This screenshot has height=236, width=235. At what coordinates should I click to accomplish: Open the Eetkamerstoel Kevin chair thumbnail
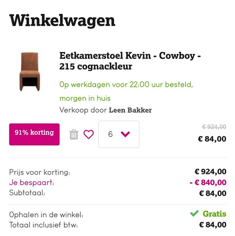point(30,72)
